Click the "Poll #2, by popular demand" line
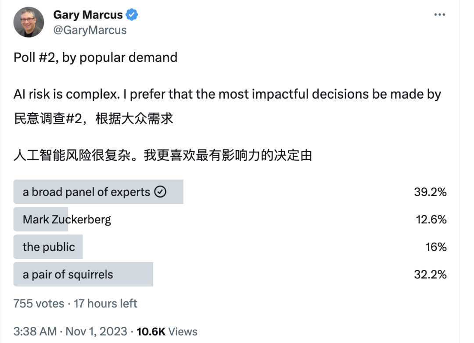Image resolution: width=474 pixels, height=343 pixels. (96, 57)
